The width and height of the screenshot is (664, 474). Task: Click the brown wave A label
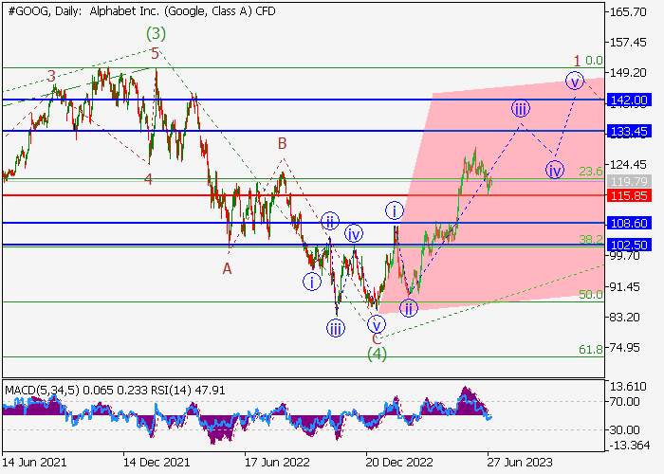point(228,268)
